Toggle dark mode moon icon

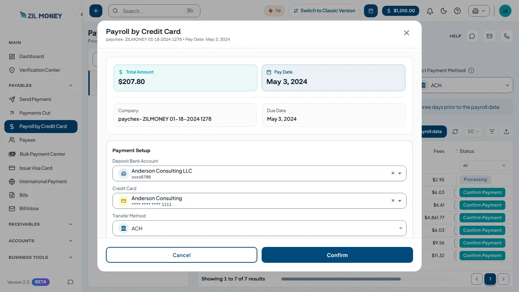pos(444,11)
